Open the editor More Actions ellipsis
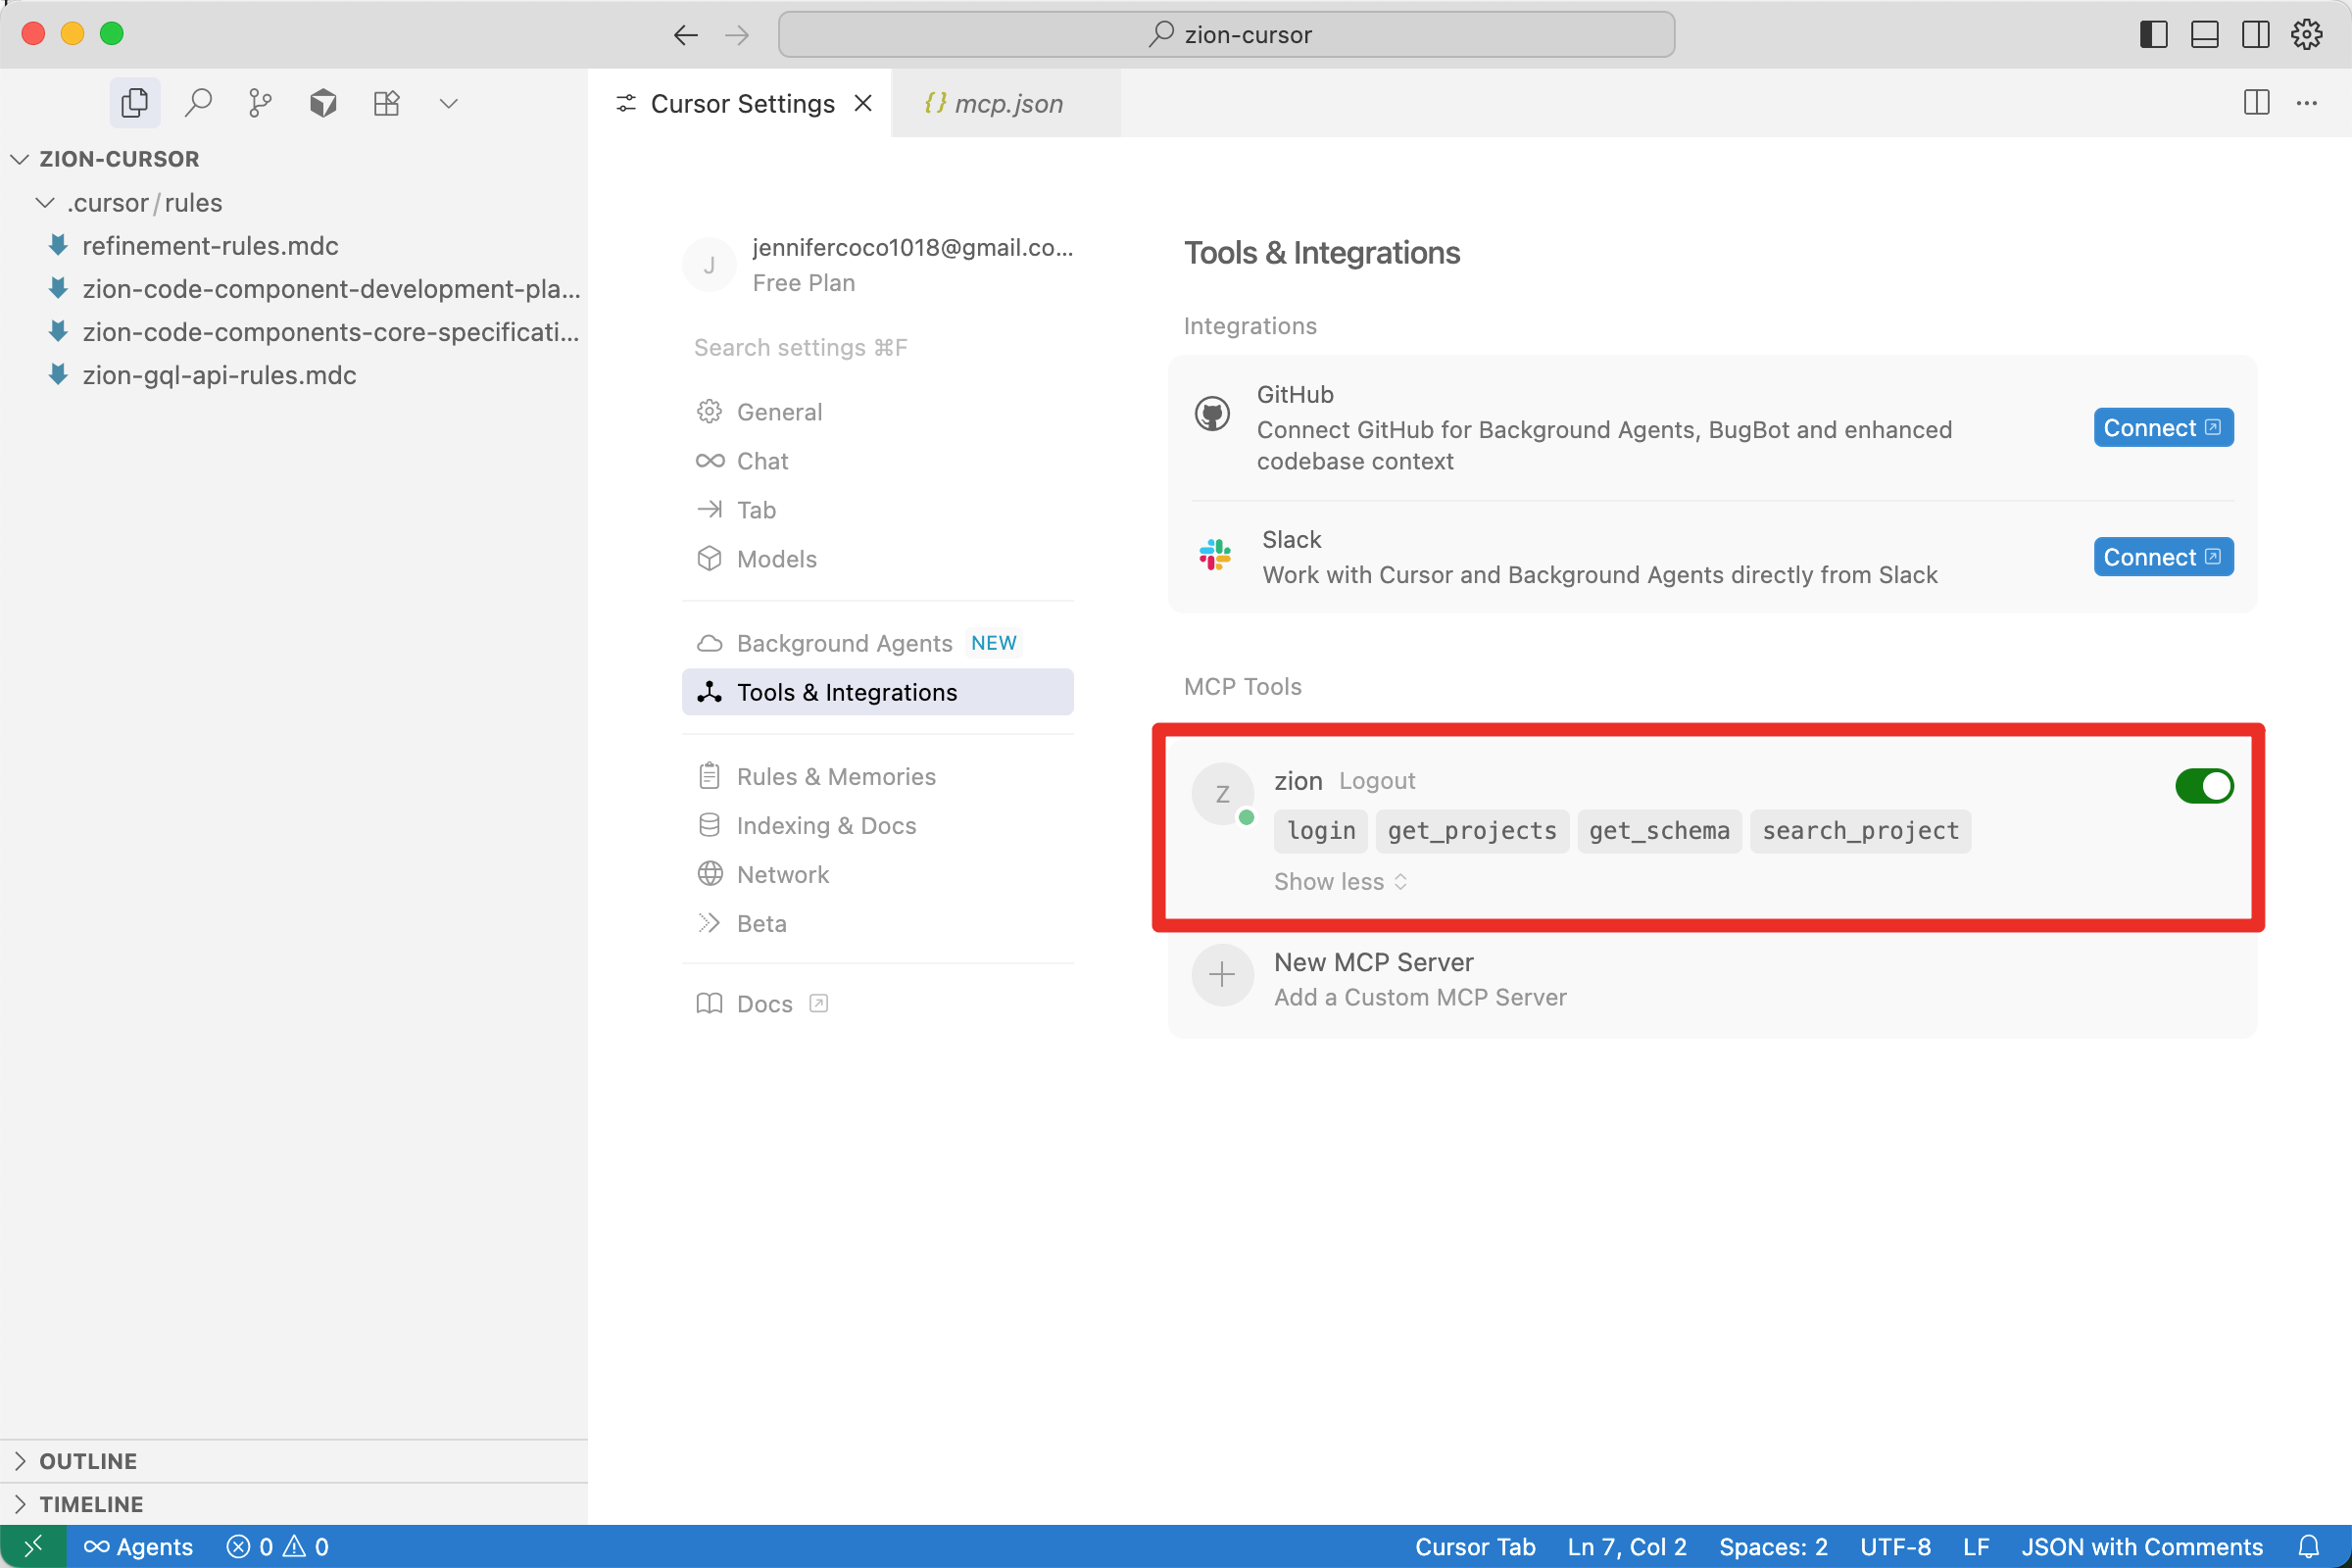Screen dimensions: 2352x1568 point(2306,103)
